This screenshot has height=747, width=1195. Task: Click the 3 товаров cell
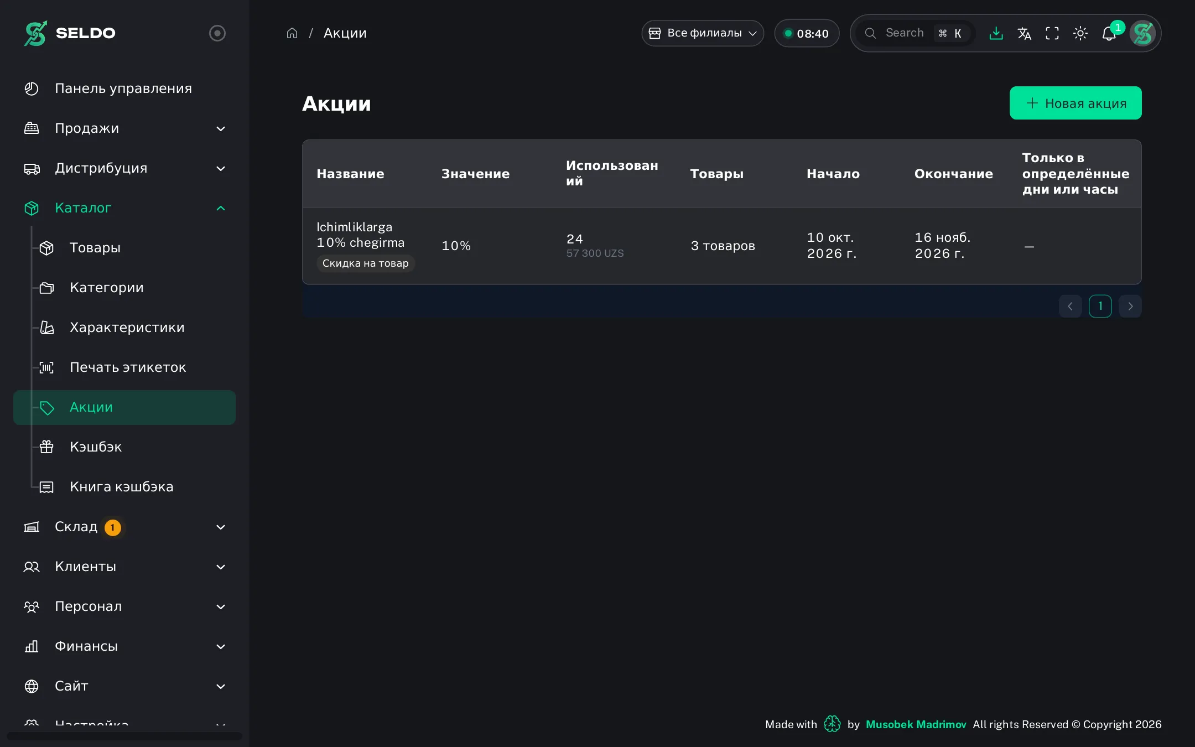pyautogui.click(x=723, y=246)
